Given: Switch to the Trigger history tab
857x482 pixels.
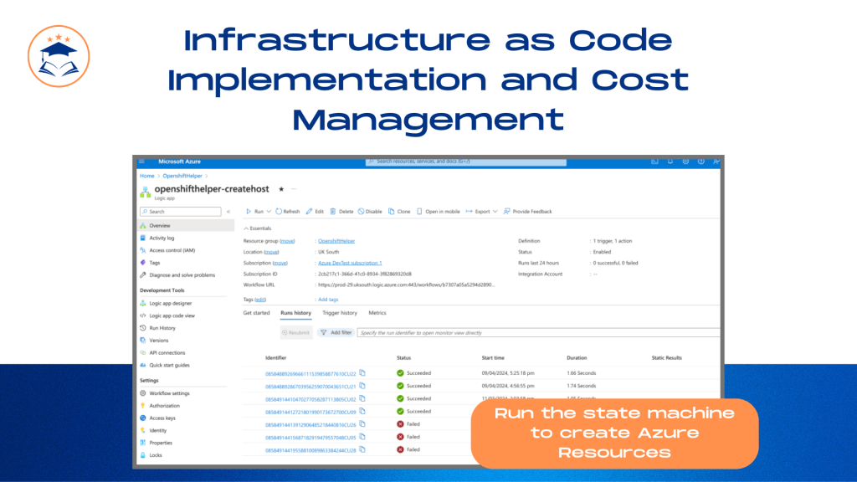Looking at the screenshot, I should click(340, 313).
